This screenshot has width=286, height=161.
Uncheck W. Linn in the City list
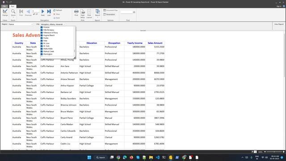[42, 43]
